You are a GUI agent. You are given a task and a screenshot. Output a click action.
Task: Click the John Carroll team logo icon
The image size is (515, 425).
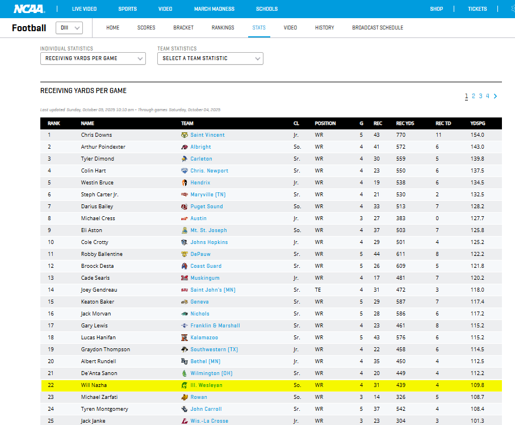[x=185, y=409]
